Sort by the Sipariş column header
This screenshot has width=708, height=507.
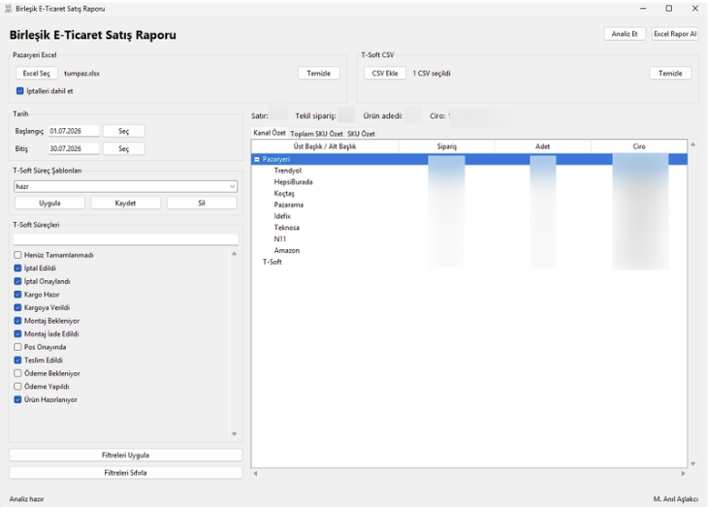point(447,146)
